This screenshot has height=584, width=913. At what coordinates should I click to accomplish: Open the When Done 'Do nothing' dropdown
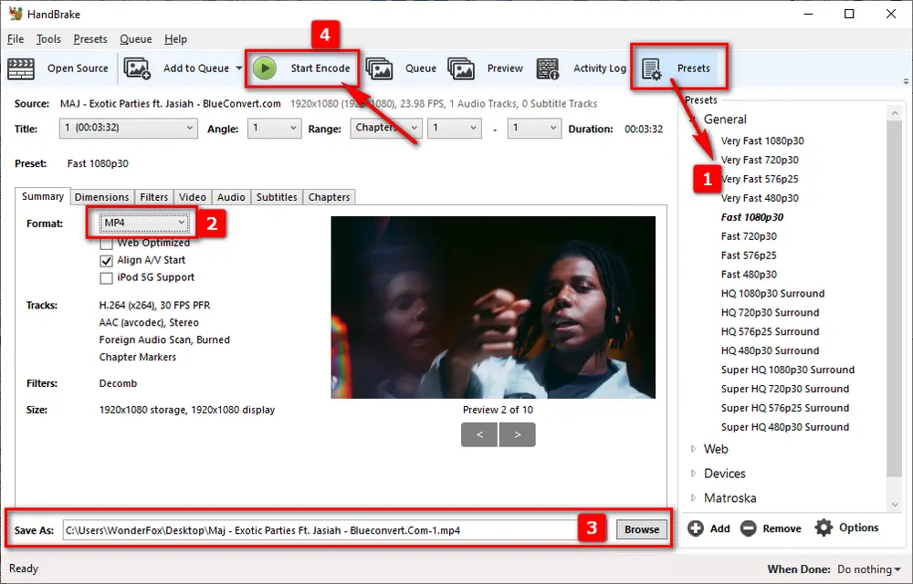click(x=868, y=568)
